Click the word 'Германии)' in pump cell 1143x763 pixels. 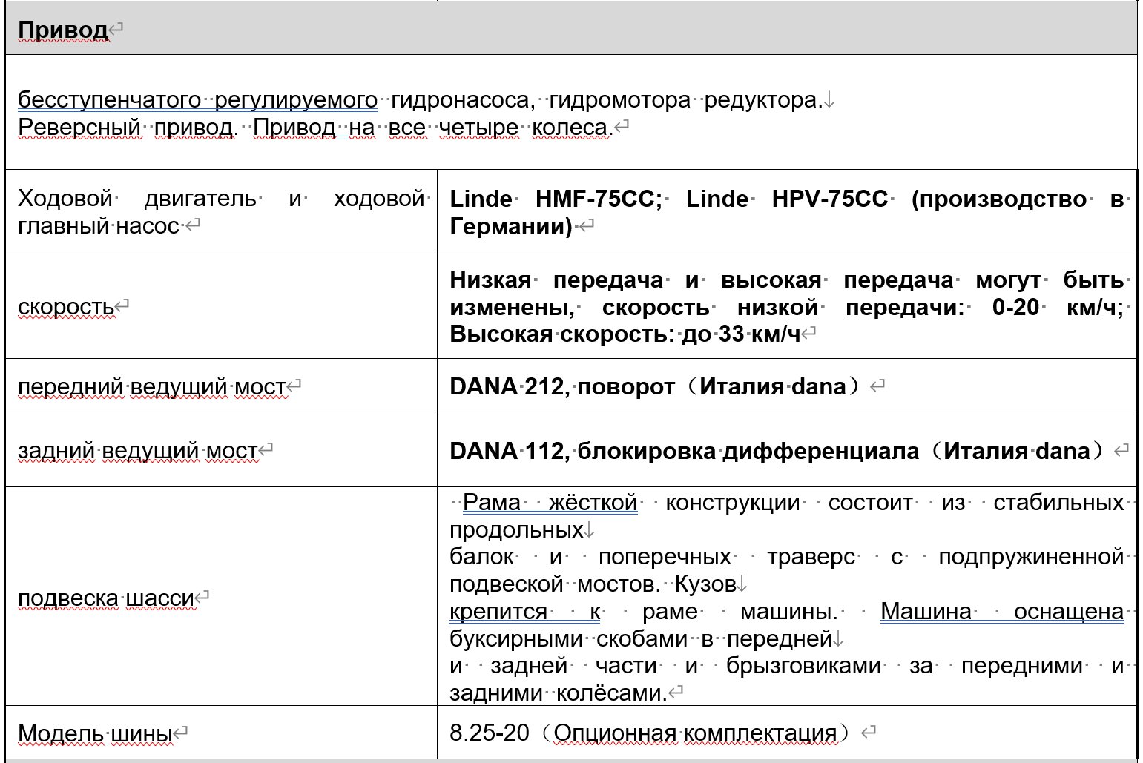pyautogui.click(x=511, y=226)
